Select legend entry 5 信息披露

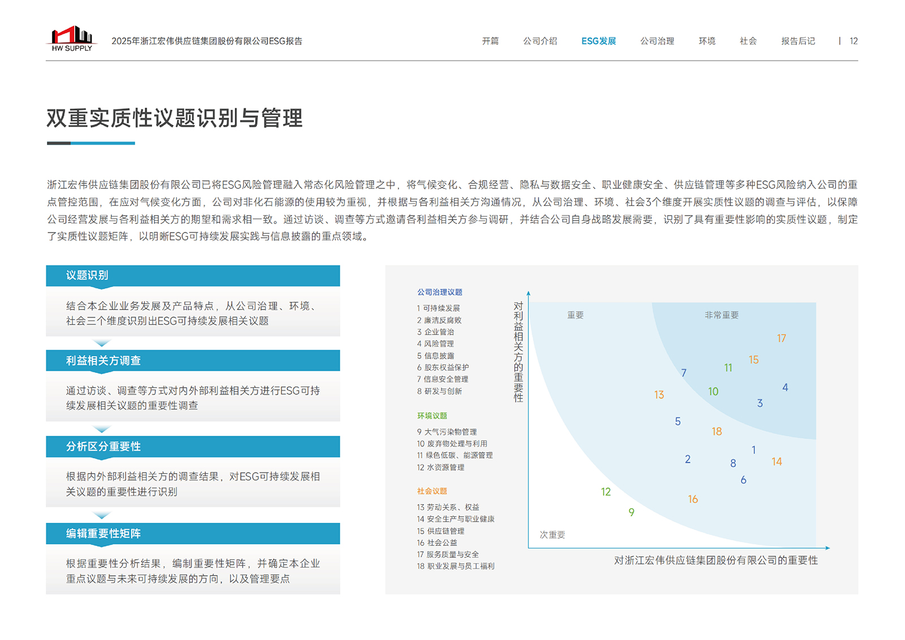point(436,356)
